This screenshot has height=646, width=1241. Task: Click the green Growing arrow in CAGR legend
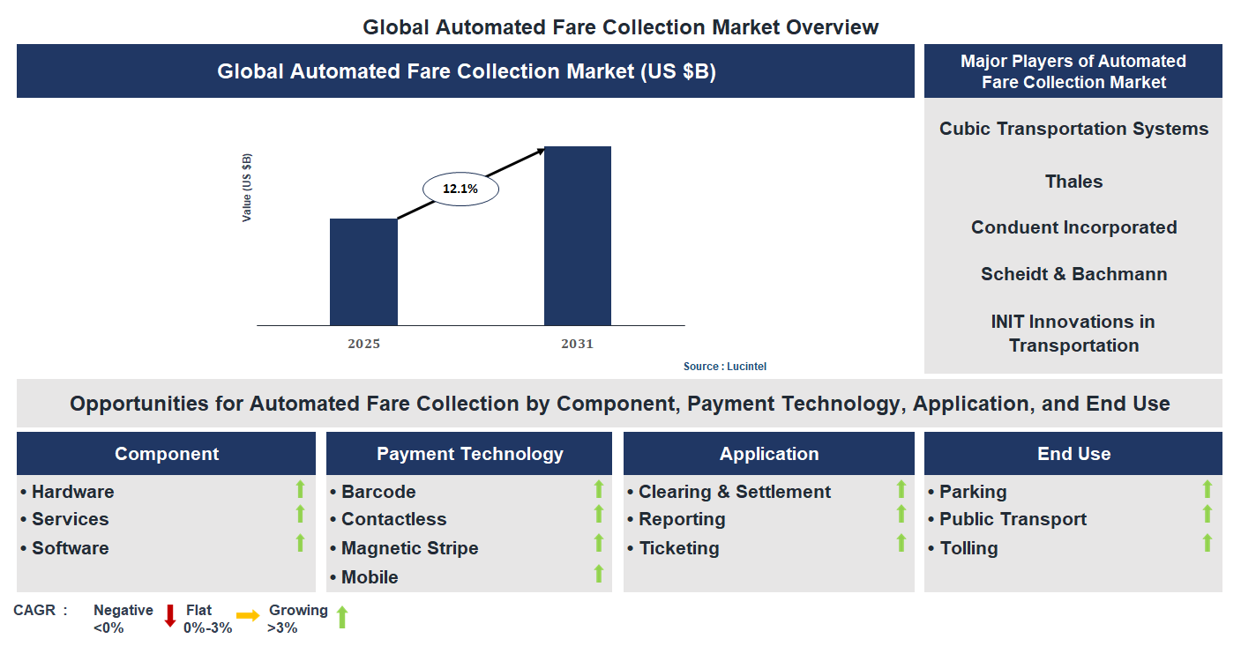point(340,615)
